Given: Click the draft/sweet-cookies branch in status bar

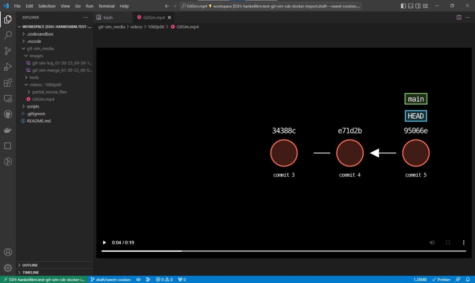Looking at the screenshot, I should point(112,279).
